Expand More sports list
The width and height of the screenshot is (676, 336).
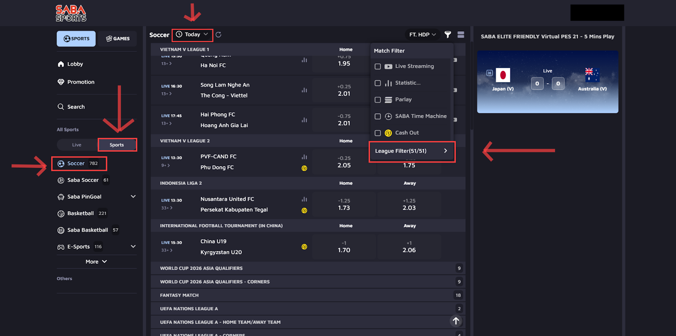tap(96, 262)
